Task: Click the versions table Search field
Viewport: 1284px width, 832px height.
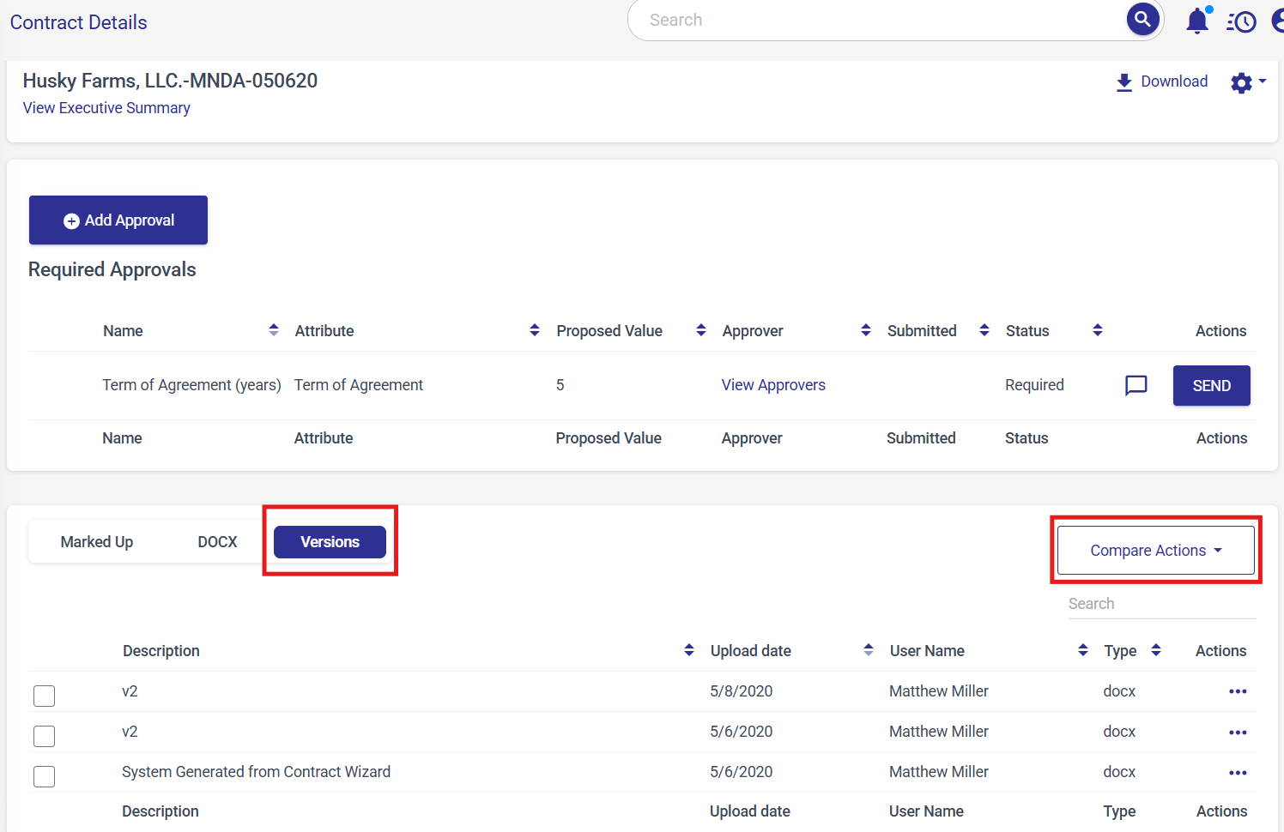Action: 1160,604
